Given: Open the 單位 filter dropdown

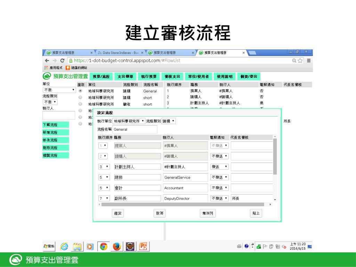Looking at the screenshot, I should [59, 90].
